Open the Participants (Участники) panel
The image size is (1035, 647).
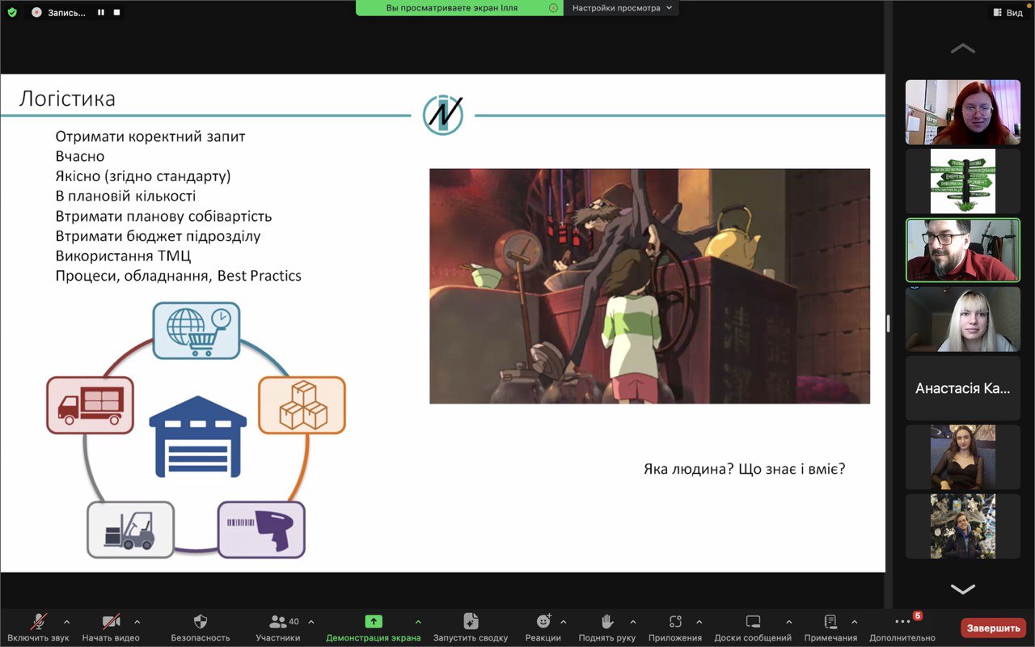(278, 622)
